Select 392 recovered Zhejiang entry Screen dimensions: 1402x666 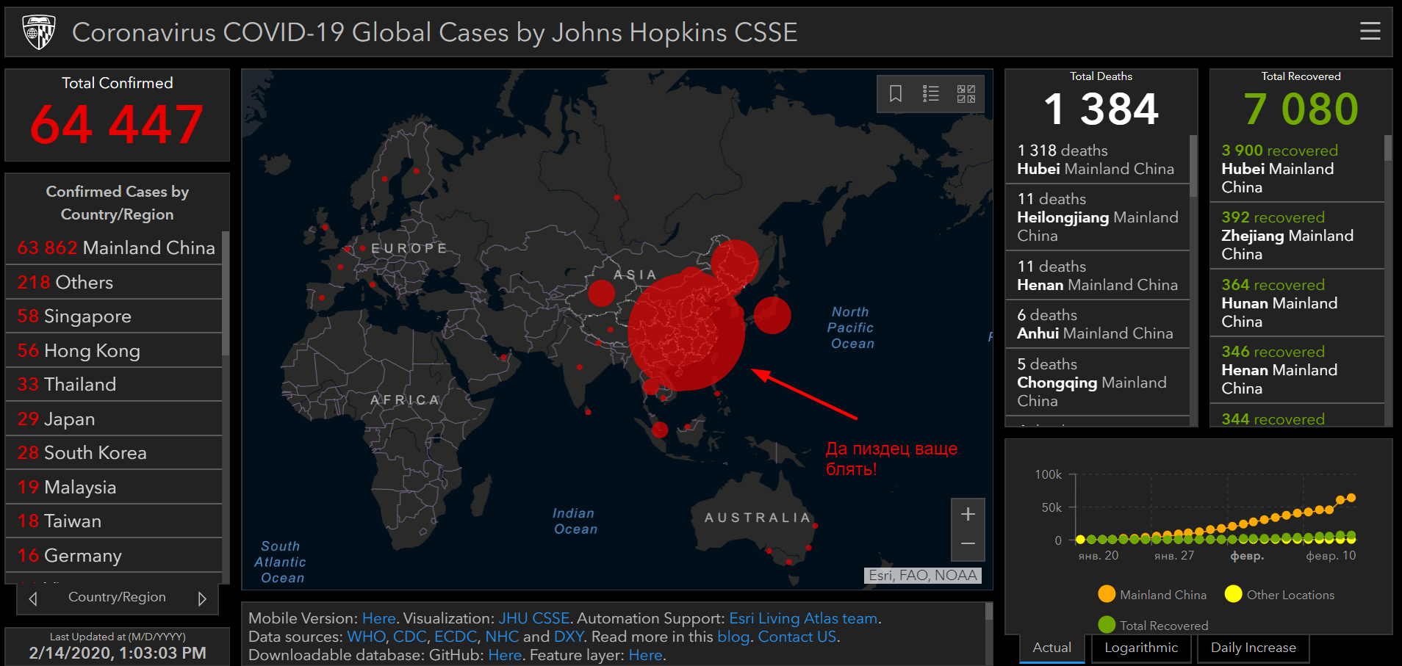coord(1297,236)
